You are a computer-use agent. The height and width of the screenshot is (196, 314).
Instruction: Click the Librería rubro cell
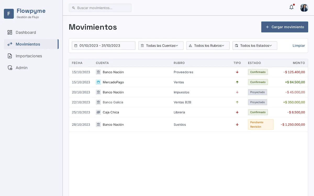(x=179, y=112)
